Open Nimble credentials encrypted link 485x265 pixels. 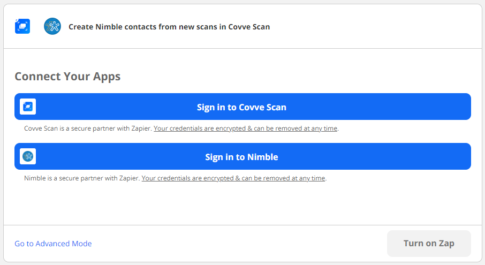tap(233, 178)
